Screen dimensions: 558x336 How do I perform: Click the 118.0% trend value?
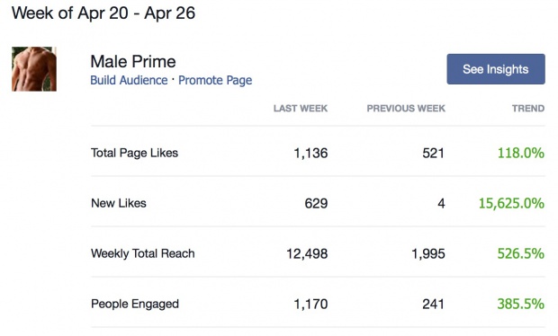click(x=520, y=153)
